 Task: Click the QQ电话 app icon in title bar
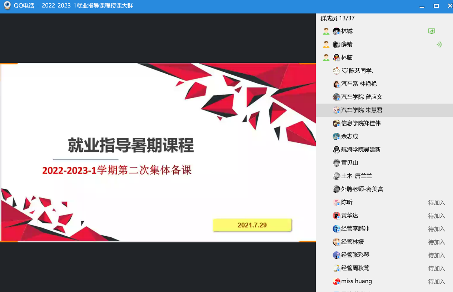pyautogui.click(x=7, y=6)
